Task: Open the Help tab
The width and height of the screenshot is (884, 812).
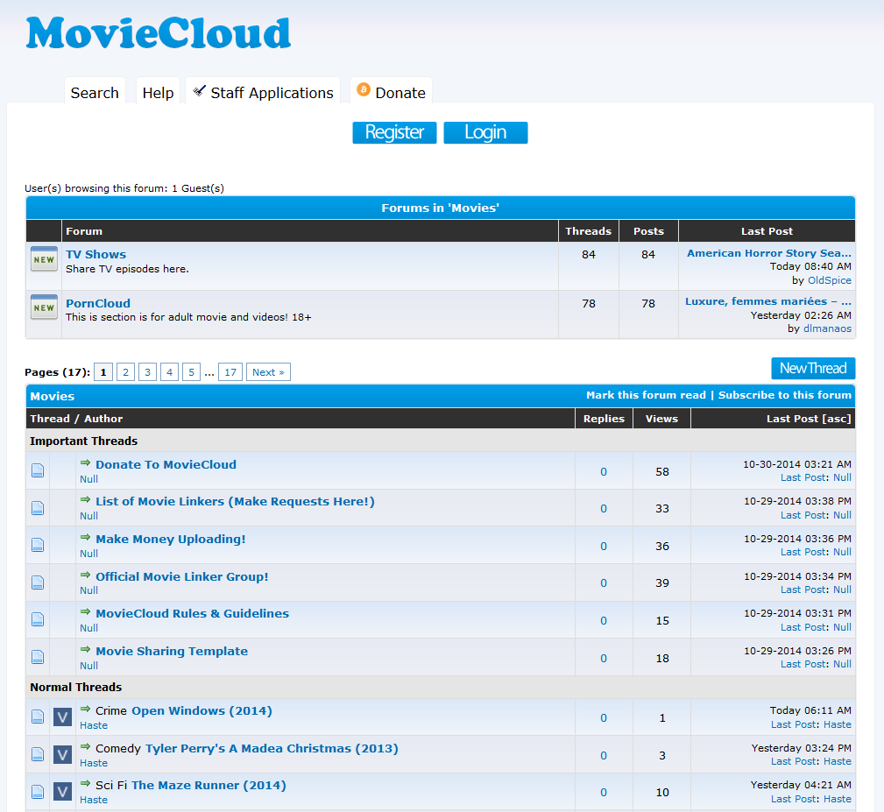Action: click(158, 93)
